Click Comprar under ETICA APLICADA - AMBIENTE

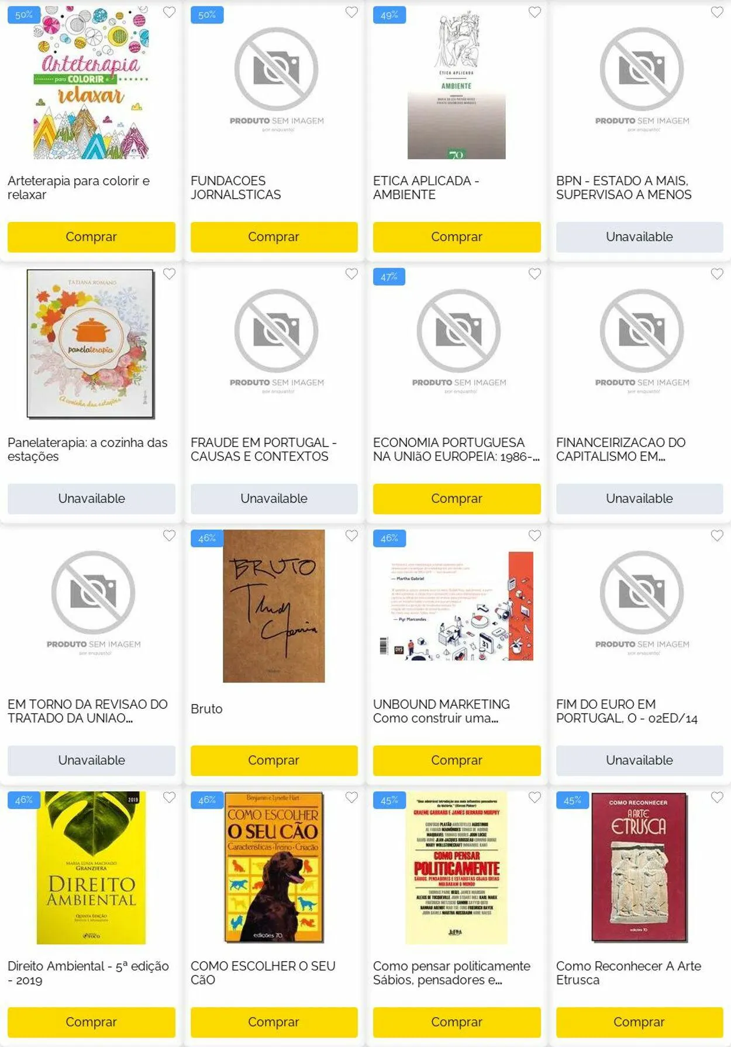click(457, 237)
